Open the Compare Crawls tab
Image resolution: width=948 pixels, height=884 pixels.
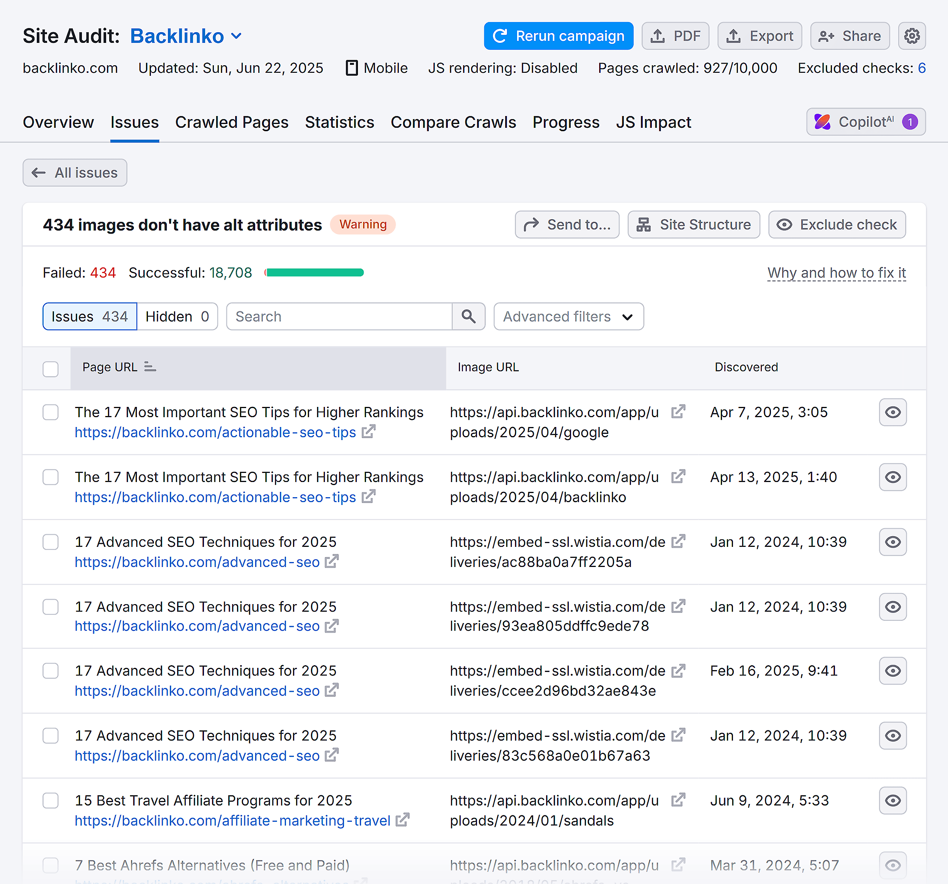pyautogui.click(x=453, y=122)
